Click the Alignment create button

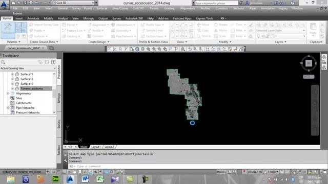tap(98, 25)
